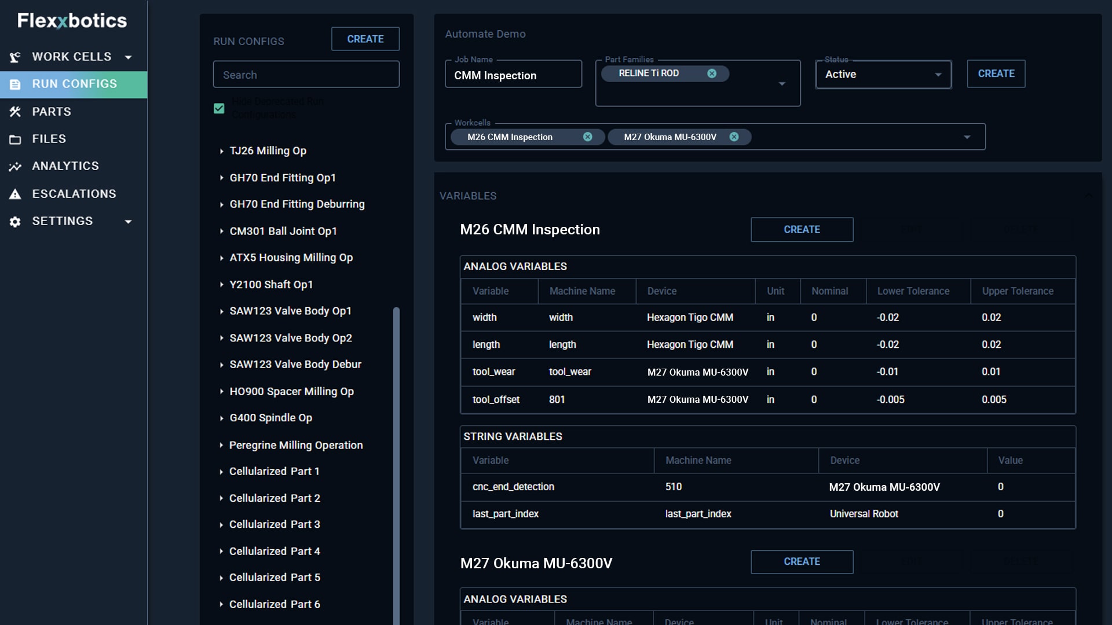This screenshot has width=1112, height=625.
Task: Click the Run Configs document icon
Action: [x=15, y=84]
